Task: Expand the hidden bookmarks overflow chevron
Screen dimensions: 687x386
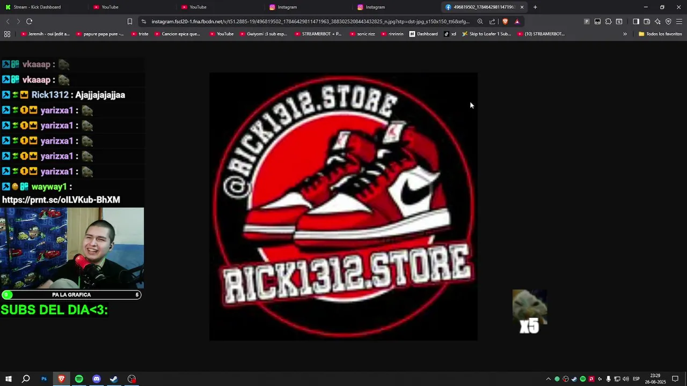Action: click(x=625, y=34)
